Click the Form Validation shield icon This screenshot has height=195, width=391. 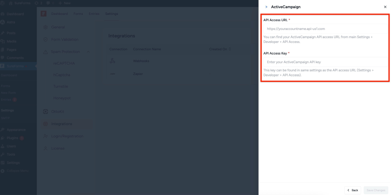click(x=45, y=39)
